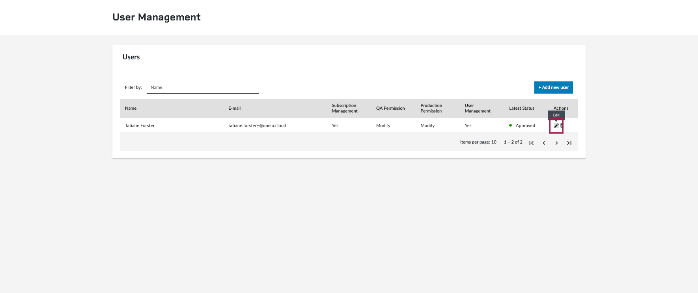The height and width of the screenshot is (293, 698).
Task: Click the 1 – 2 of 2 range text
Action: click(513, 142)
